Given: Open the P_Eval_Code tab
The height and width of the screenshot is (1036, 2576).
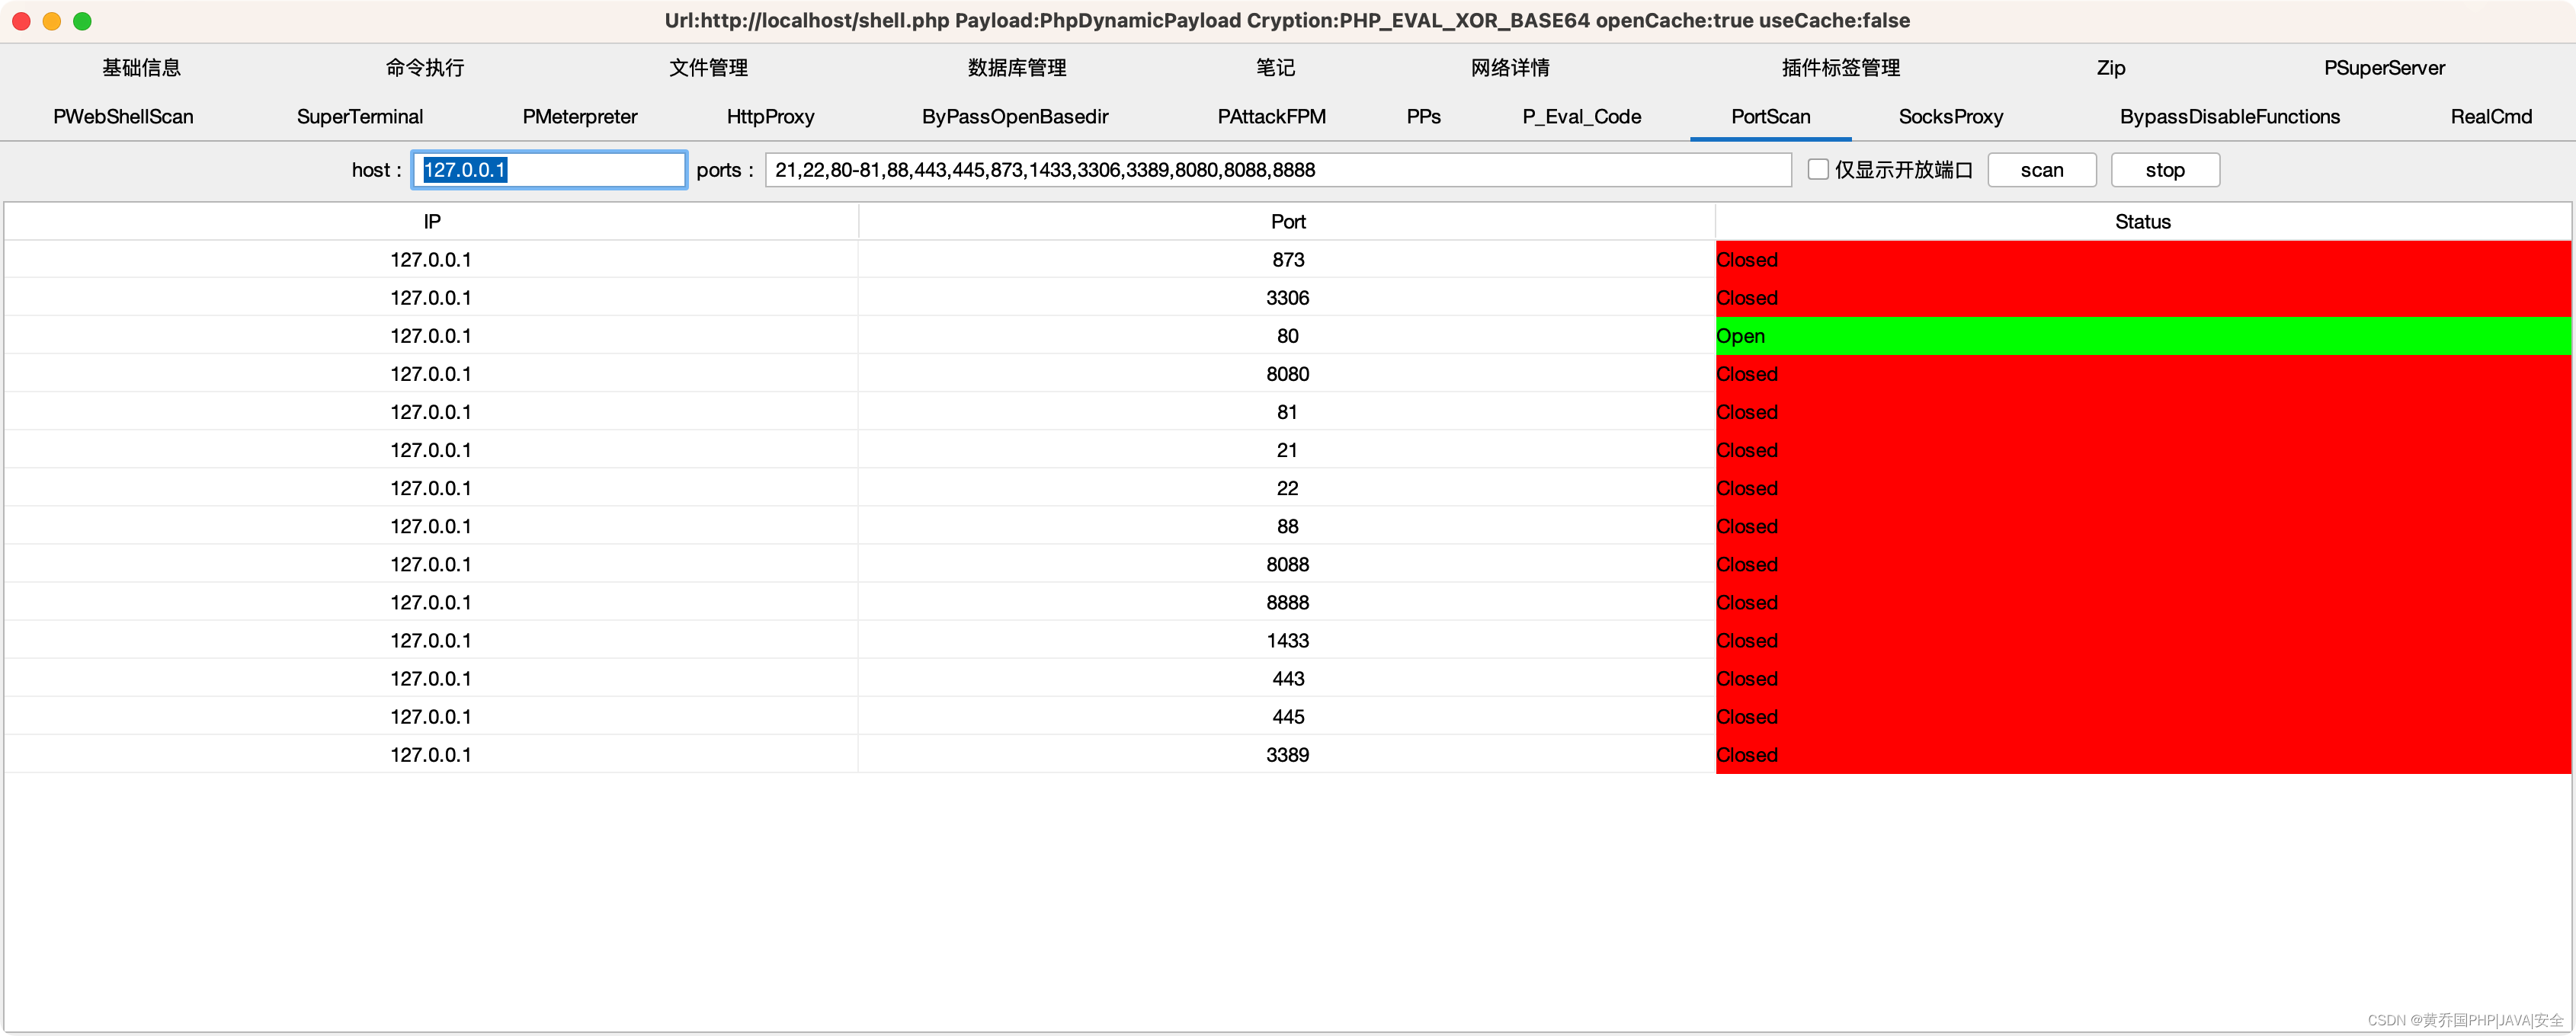Looking at the screenshot, I should pos(1581,117).
